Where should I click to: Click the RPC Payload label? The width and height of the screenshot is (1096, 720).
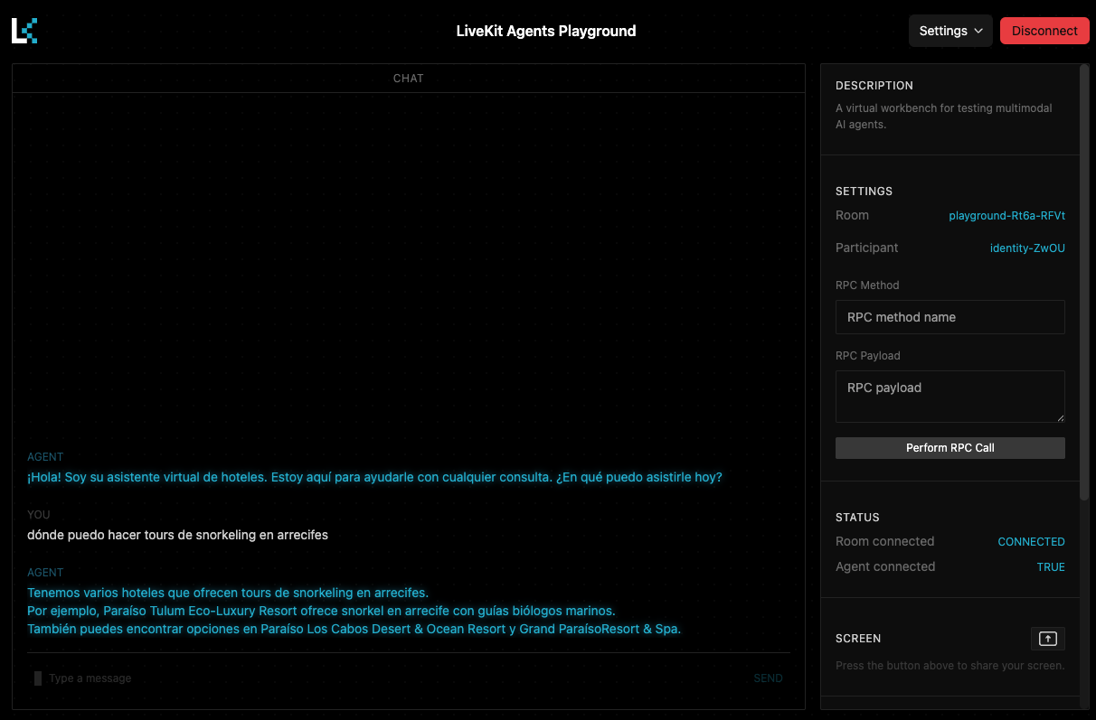(x=868, y=356)
